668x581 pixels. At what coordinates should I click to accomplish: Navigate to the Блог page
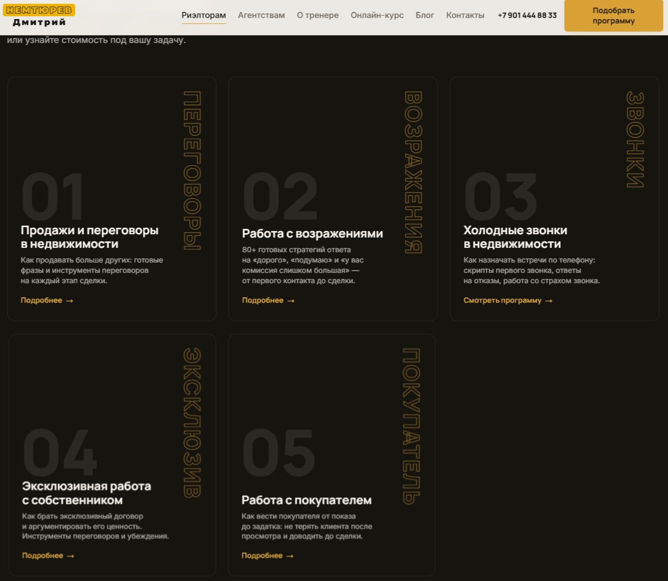click(425, 15)
